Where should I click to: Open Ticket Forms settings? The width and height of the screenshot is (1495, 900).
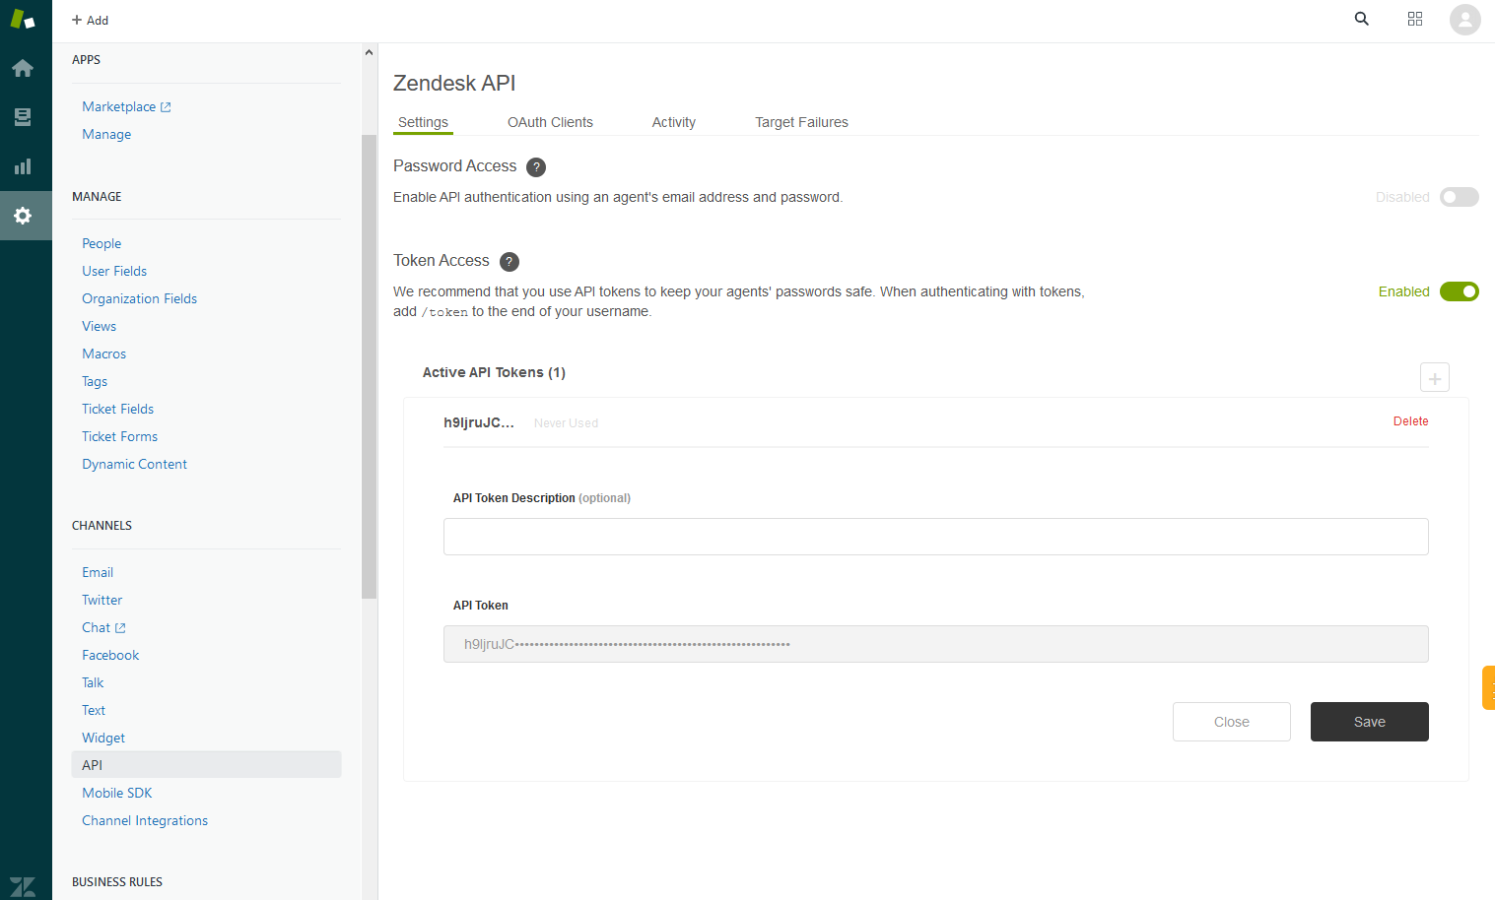(119, 436)
